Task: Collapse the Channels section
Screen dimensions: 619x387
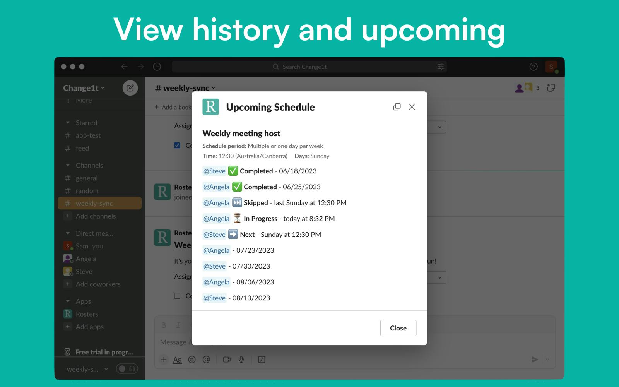Action: click(x=68, y=165)
